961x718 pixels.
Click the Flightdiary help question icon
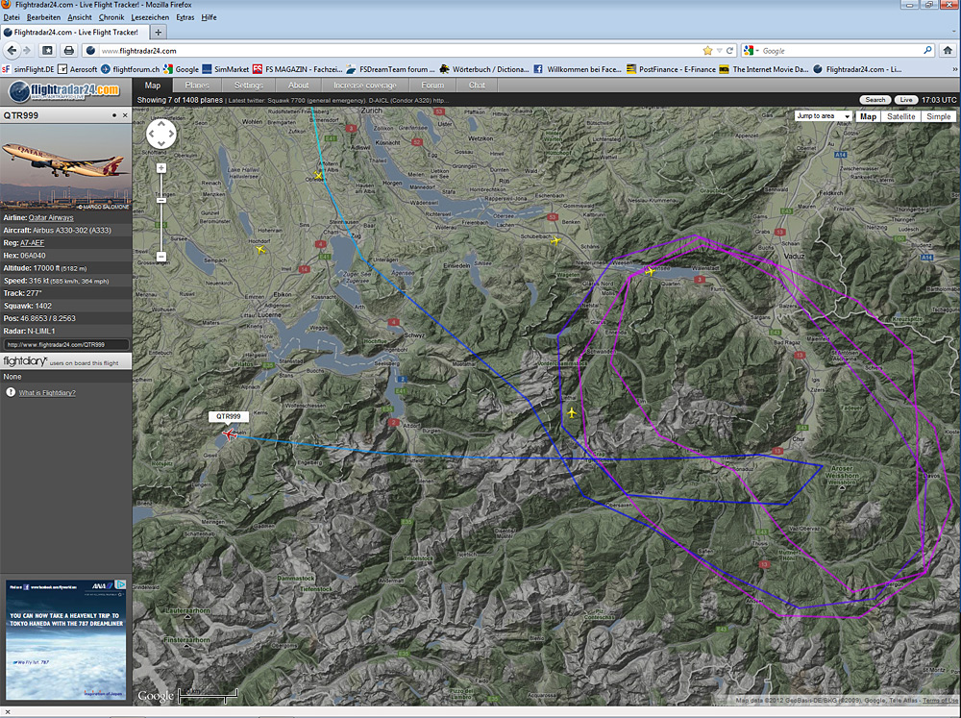point(11,392)
